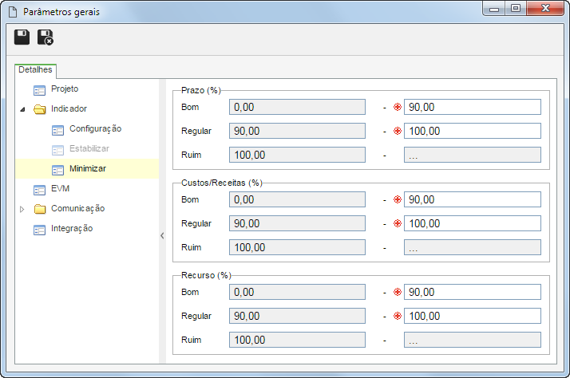Click Recurso Ruim upper ellipsis field
This screenshot has height=378, width=570.
point(473,340)
